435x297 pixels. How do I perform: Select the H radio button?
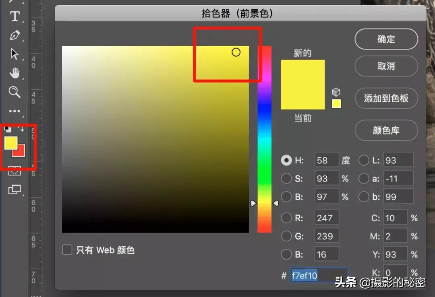click(x=287, y=160)
